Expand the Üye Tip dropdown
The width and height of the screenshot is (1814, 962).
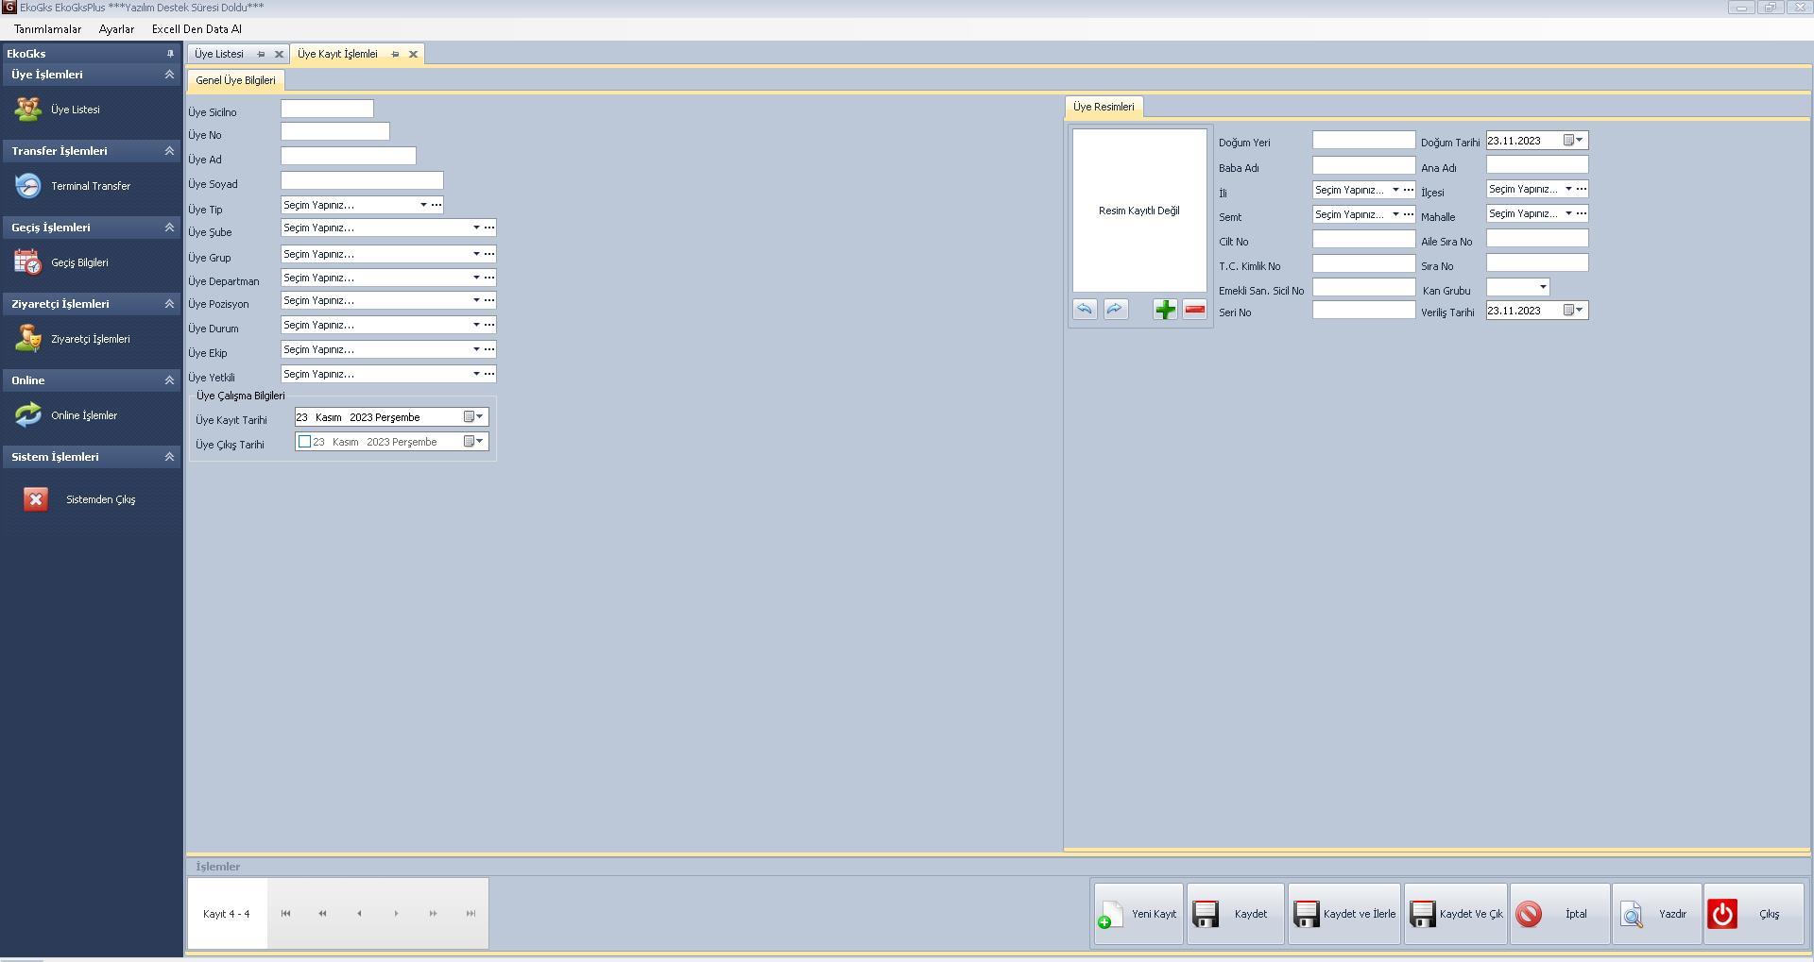click(422, 205)
